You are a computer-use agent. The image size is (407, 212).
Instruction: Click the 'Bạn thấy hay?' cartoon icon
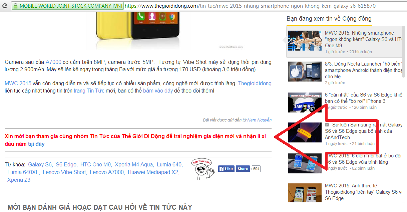click(202, 169)
